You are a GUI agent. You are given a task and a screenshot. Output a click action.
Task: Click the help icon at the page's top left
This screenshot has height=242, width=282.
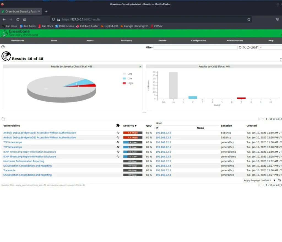pos(3,47)
